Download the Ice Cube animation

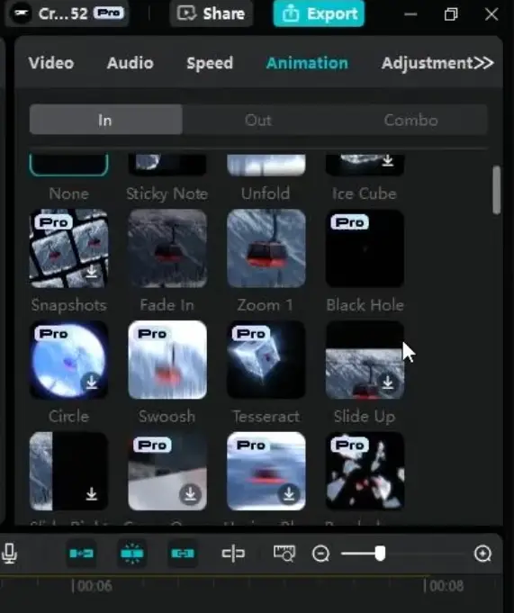pos(388,160)
